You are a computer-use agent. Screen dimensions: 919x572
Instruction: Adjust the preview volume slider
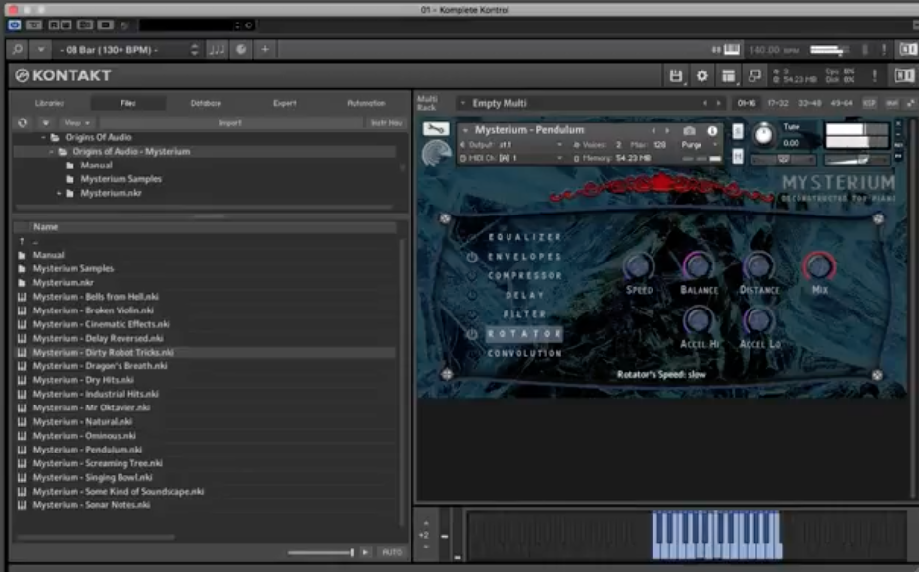coord(320,552)
